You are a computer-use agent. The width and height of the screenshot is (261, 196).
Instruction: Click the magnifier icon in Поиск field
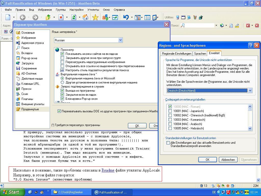(x=182, y=25)
